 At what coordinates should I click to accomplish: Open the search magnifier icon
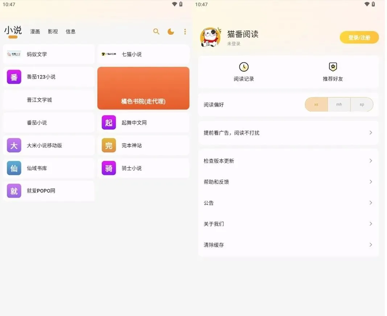point(156,31)
